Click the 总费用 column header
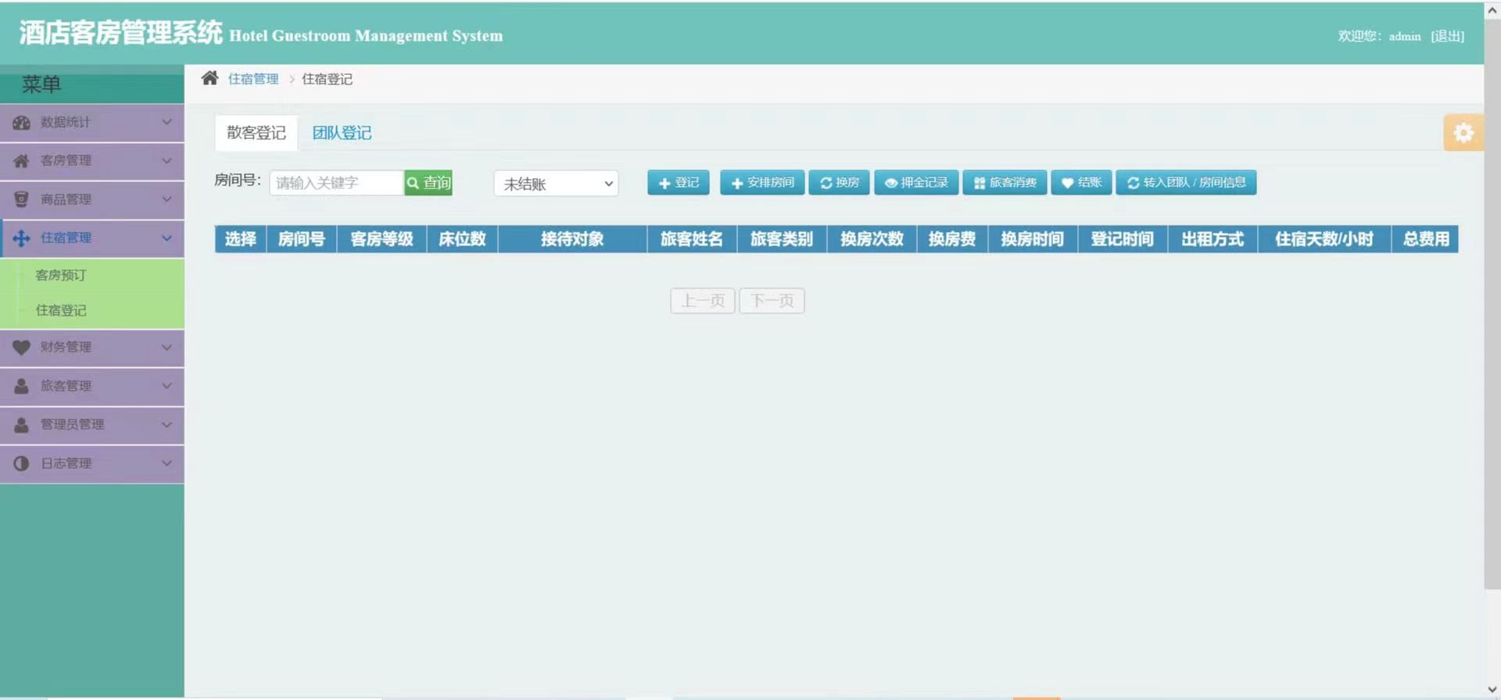Viewport: 1501px width, 700px height. tap(1425, 239)
